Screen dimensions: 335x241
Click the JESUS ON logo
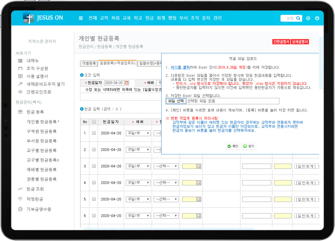click(x=43, y=18)
